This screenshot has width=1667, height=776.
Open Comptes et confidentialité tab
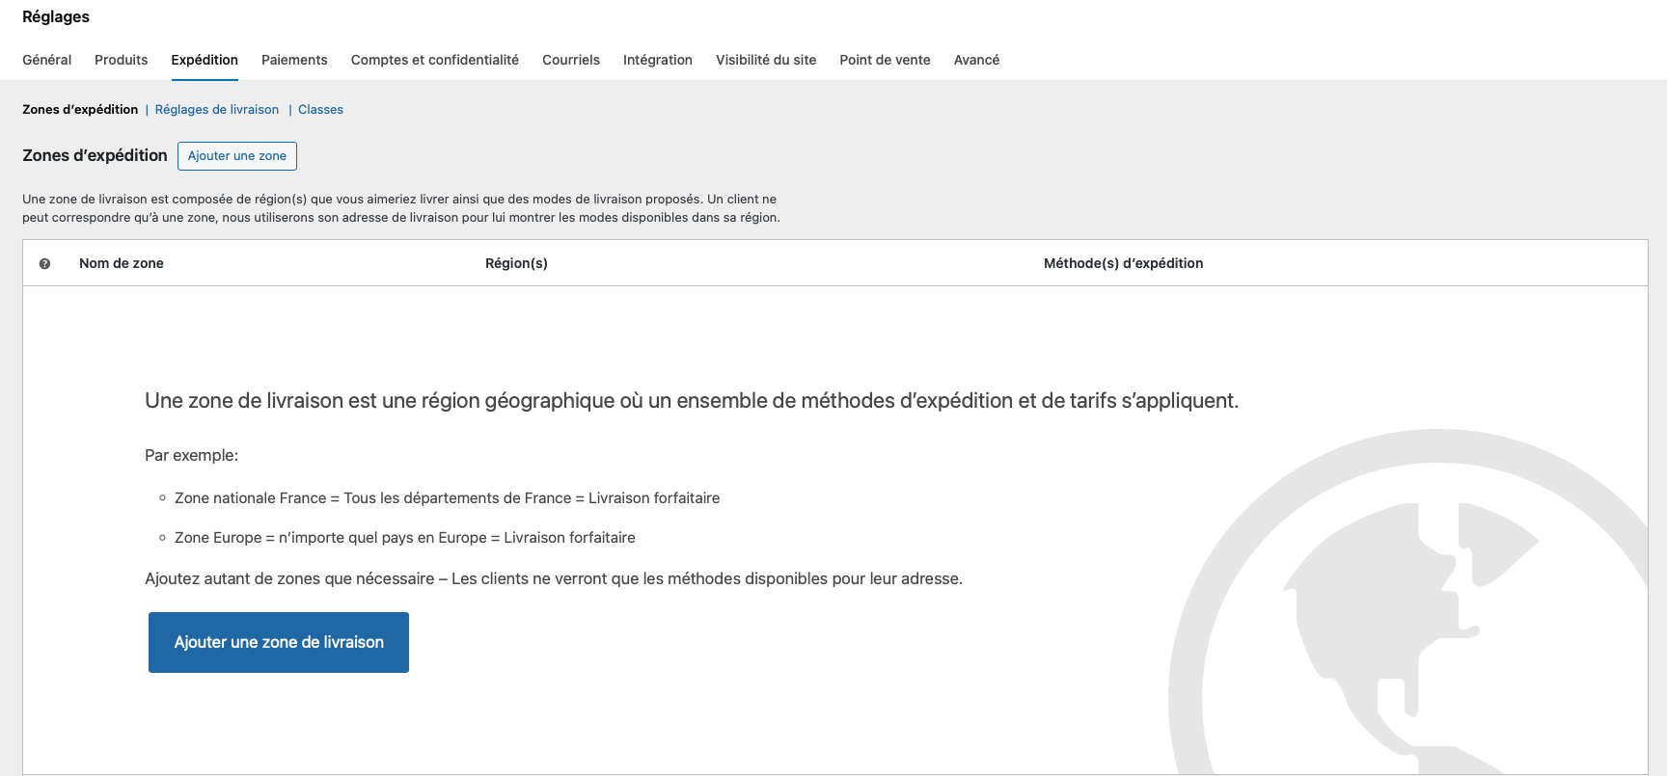[434, 60]
